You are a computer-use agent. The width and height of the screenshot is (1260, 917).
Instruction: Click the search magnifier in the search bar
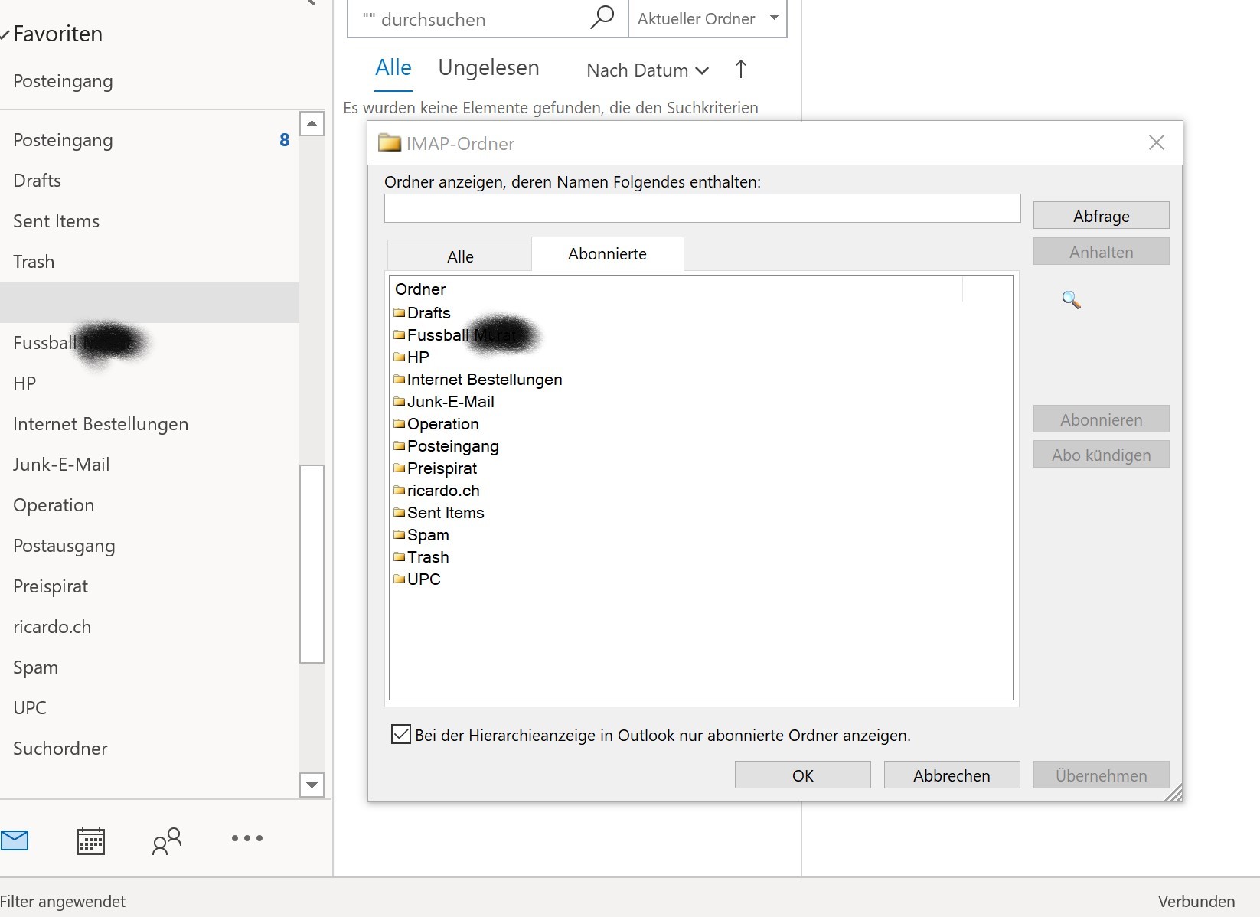603,18
